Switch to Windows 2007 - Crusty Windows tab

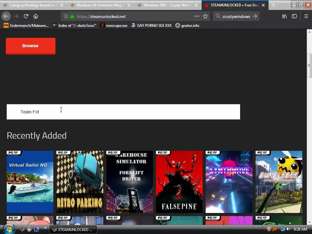point(168,5)
